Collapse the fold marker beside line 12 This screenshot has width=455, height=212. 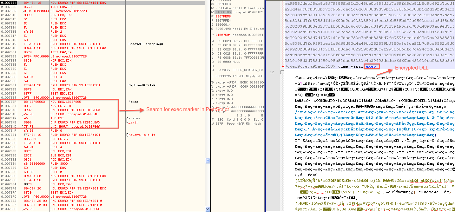point(281,72)
